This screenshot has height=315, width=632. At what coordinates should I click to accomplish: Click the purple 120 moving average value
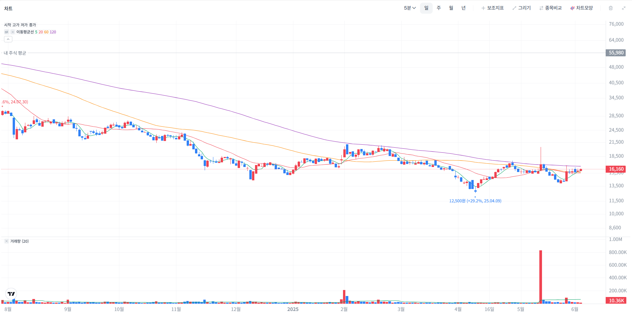click(x=53, y=32)
